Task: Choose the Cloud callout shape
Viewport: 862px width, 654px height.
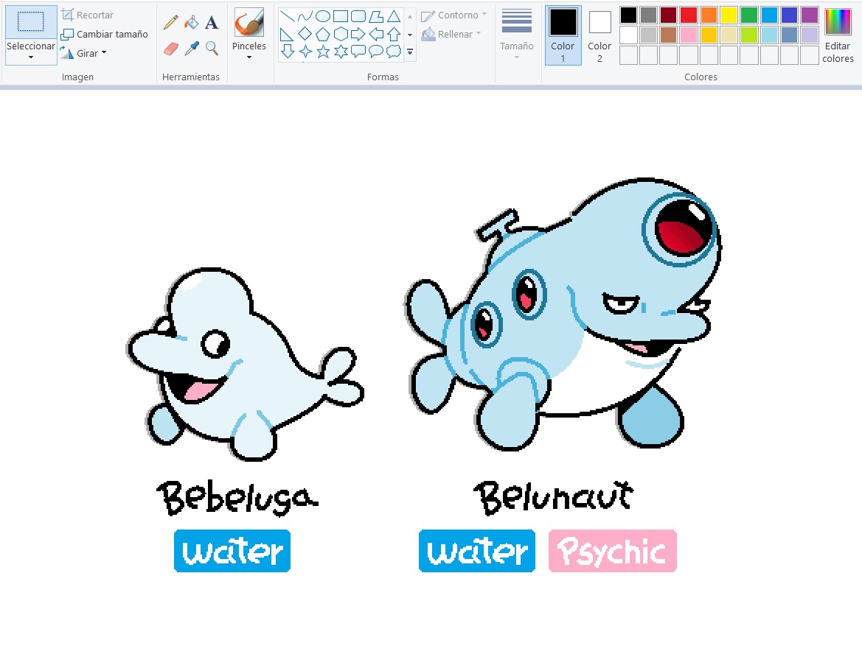Action: click(x=394, y=52)
